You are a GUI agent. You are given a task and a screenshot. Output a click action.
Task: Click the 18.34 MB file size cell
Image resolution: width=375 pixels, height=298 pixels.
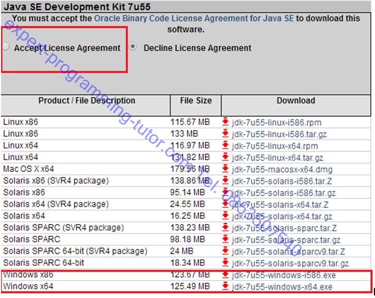pos(187,263)
